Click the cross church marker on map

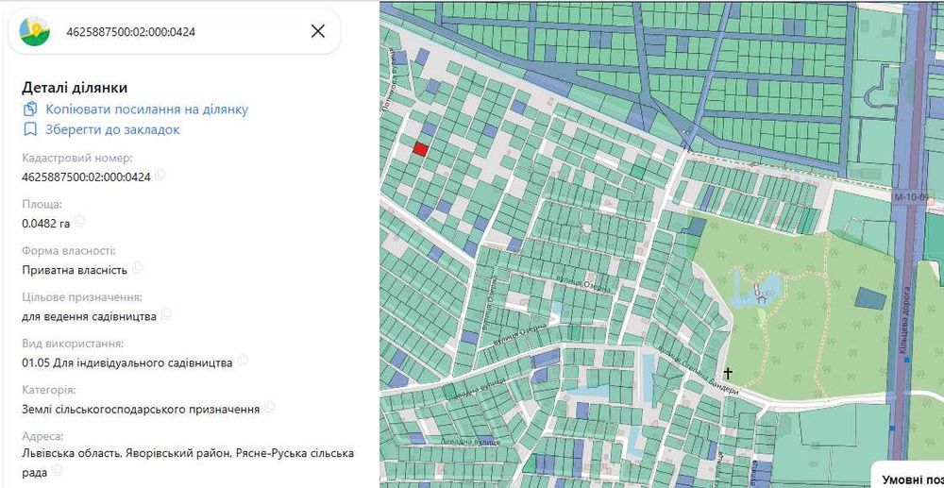[x=728, y=373]
